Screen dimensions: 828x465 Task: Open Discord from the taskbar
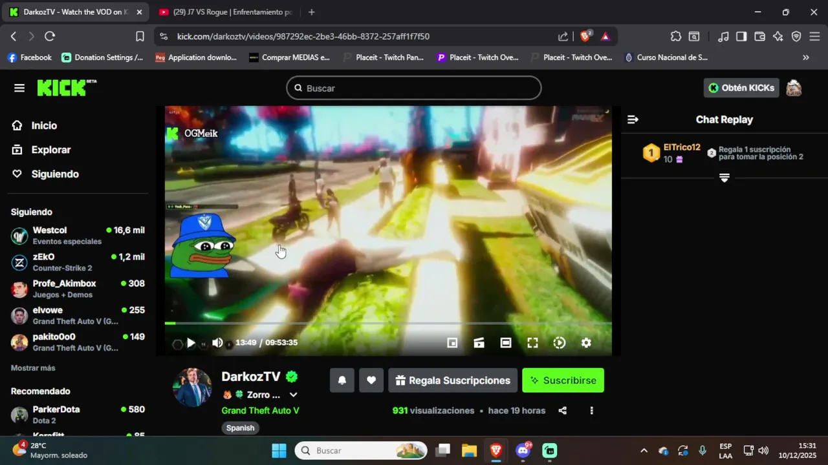click(x=523, y=450)
